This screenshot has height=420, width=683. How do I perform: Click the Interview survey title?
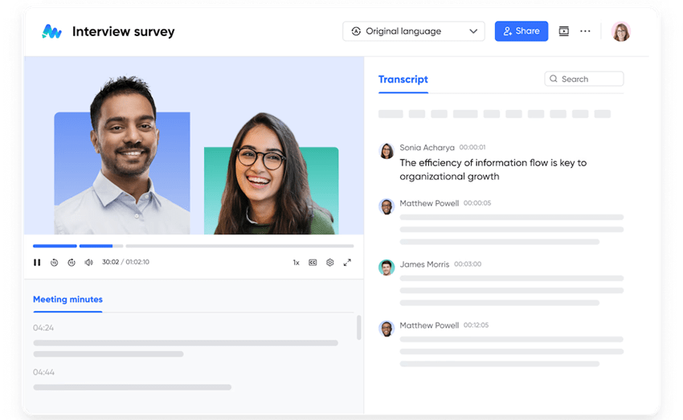[x=123, y=31]
